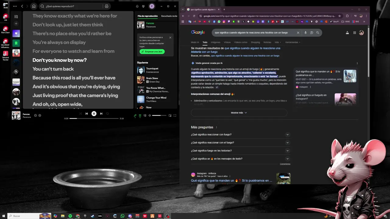
Task: Open Spotify Browse icon in search bar
Action: pyautogui.click(x=106, y=6)
